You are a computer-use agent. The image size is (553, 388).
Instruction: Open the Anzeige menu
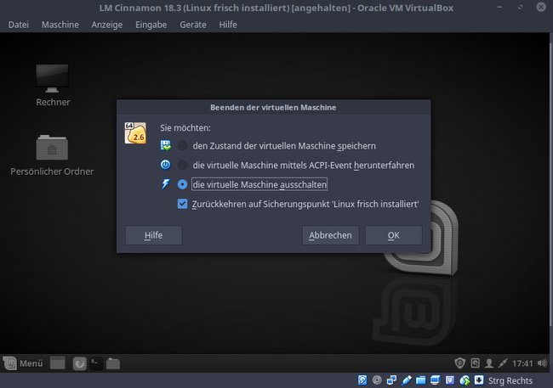107,25
